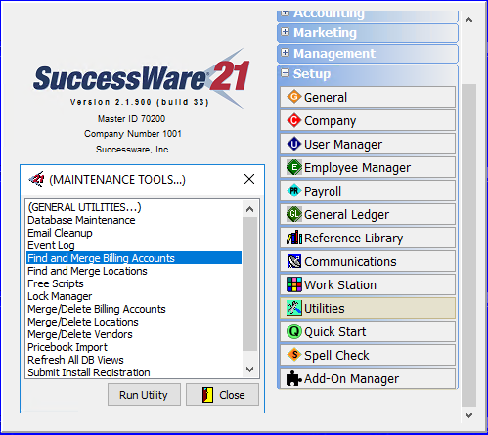
Task: Collapse the Setup section
Action: pyautogui.click(x=286, y=73)
